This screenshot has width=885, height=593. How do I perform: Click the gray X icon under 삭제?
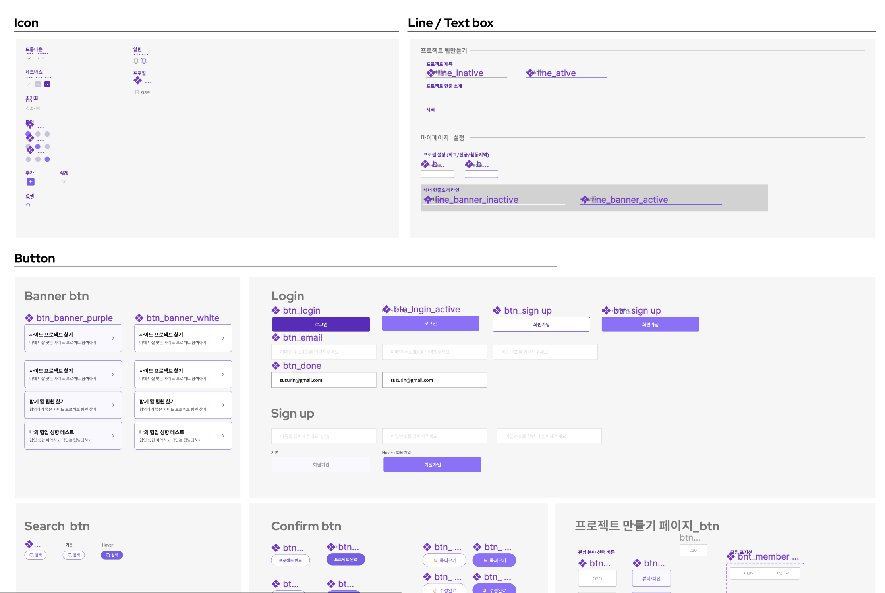point(64,182)
